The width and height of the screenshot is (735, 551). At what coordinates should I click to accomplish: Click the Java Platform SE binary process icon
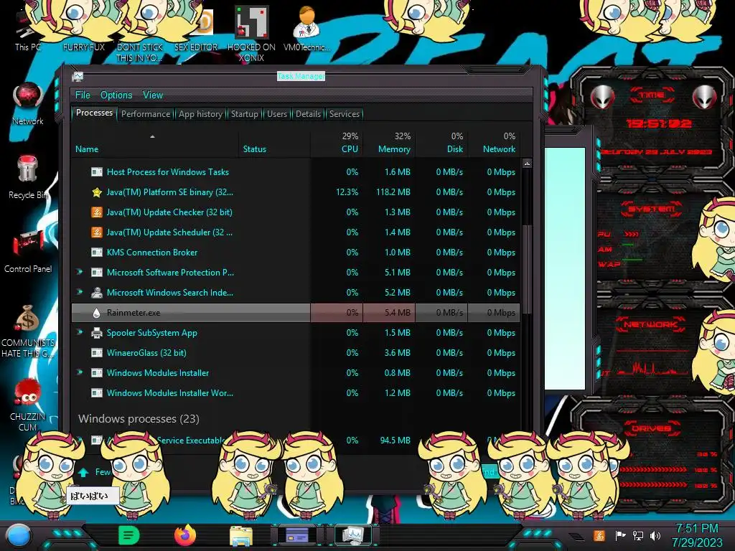coord(97,192)
